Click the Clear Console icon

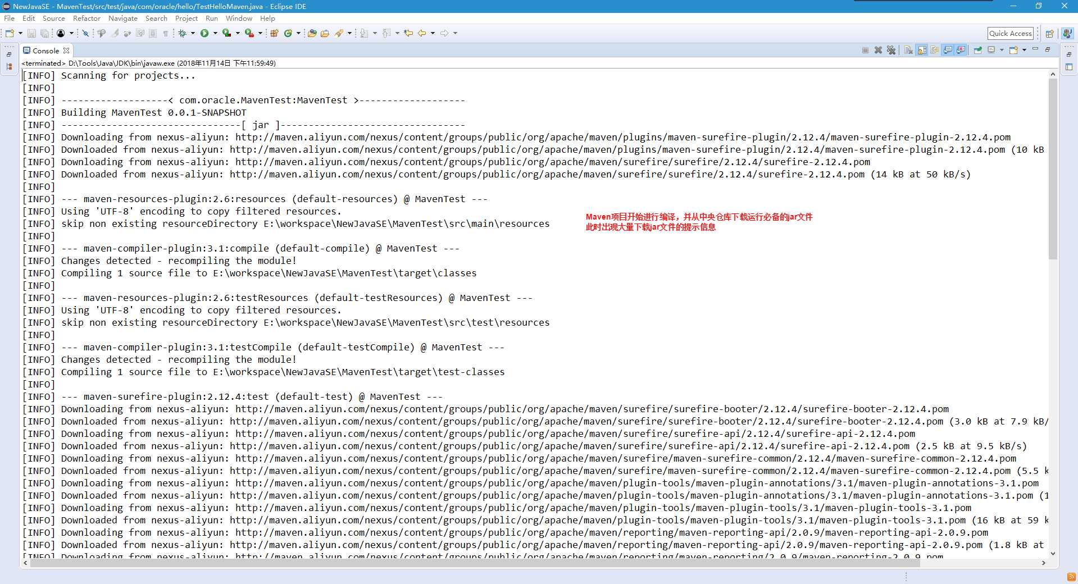point(908,50)
